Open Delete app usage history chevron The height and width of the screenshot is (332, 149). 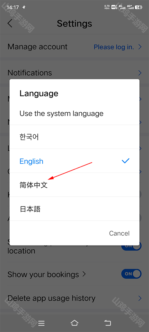click(140, 298)
